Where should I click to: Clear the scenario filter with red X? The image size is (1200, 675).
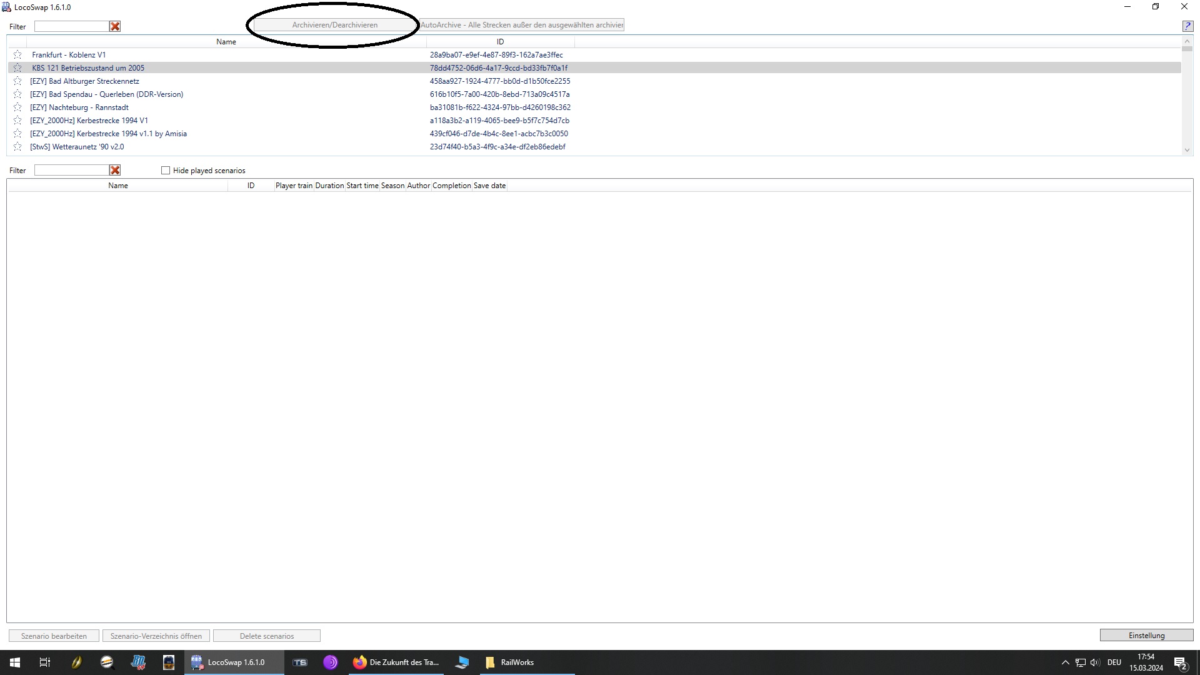(x=115, y=170)
